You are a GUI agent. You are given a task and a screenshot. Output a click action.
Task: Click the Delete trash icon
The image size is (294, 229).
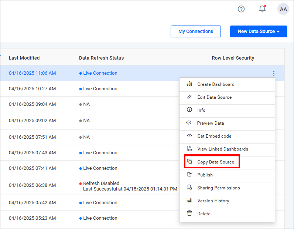click(x=189, y=213)
